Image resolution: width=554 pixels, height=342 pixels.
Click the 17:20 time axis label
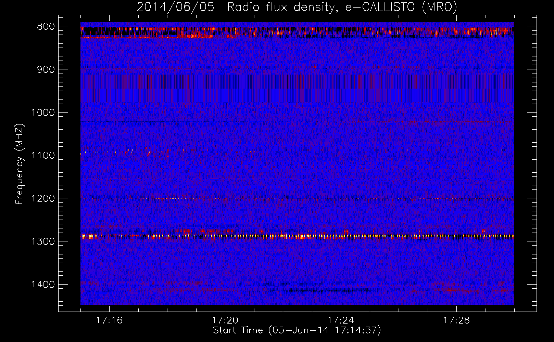coord(225,320)
